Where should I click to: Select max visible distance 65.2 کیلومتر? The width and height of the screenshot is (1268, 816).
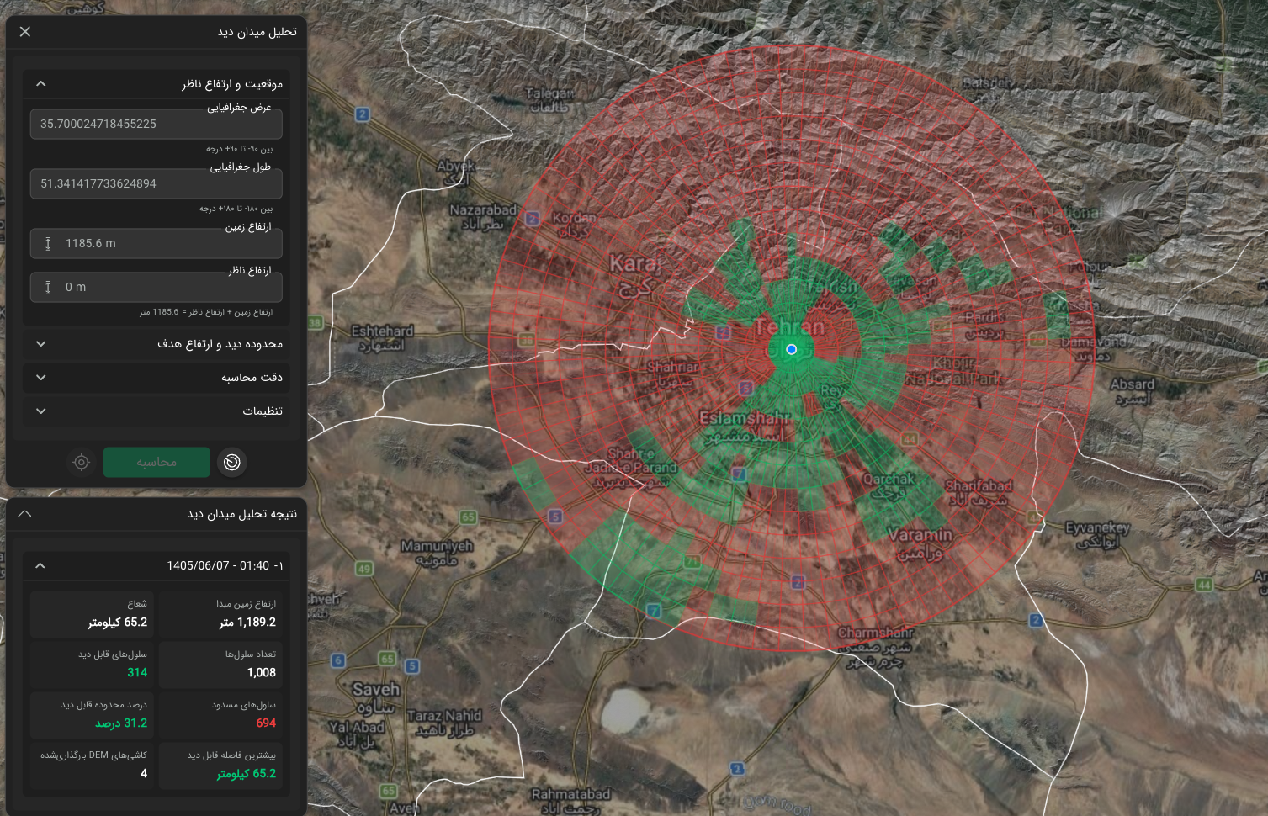click(x=247, y=773)
